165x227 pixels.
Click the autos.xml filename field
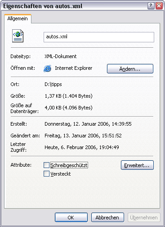99,37
